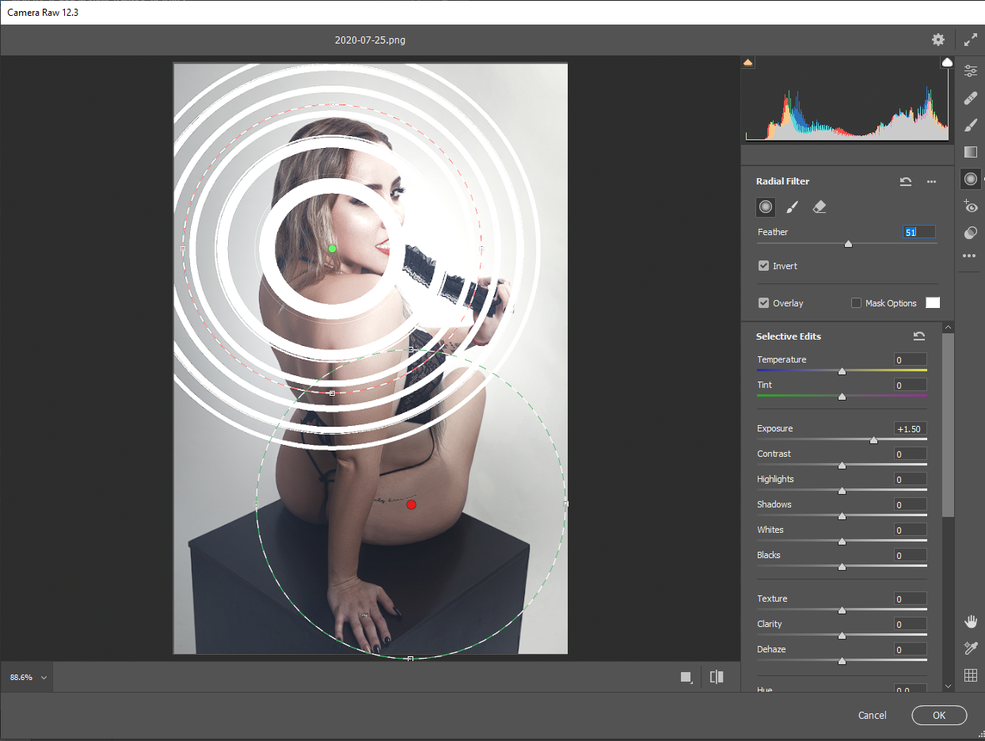
Task: Select the Edit sliders panel icon
Action: tap(971, 71)
